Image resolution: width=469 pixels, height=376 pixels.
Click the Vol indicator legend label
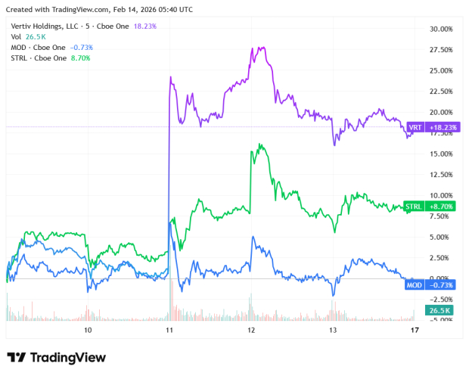point(16,36)
